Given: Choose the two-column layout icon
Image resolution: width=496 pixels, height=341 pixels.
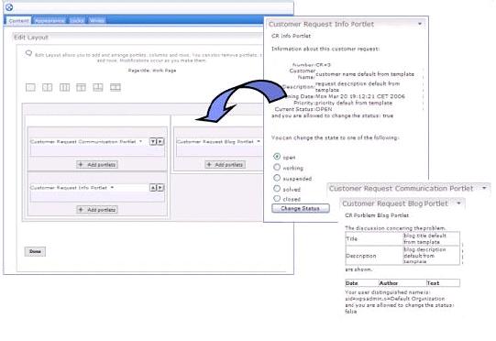Looking at the screenshot, I should click(x=47, y=87).
